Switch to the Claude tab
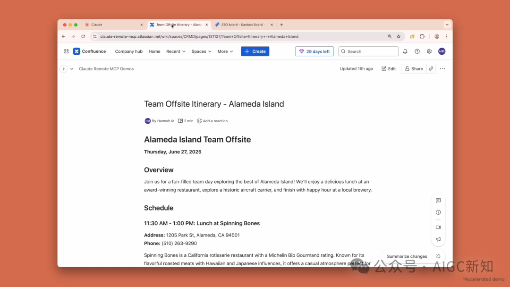Viewport: 510px width, 287px height. coord(114,25)
